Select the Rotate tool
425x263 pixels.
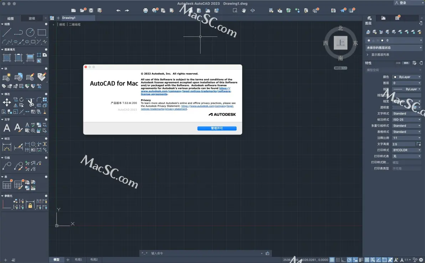[21, 100]
